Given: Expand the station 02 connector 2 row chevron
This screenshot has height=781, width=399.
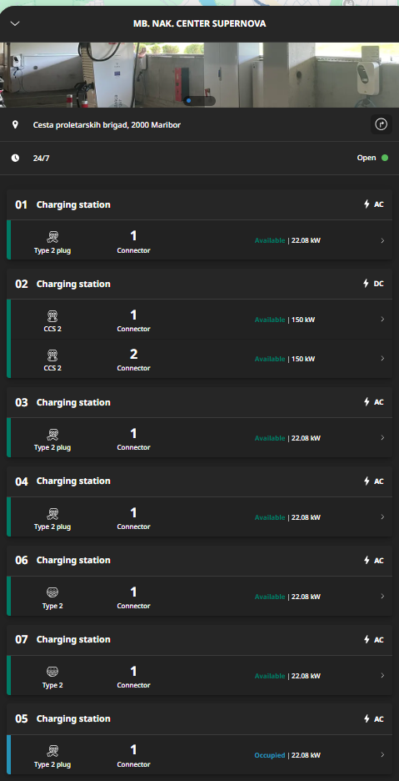Looking at the screenshot, I should pyautogui.click(x=382, y=359).
